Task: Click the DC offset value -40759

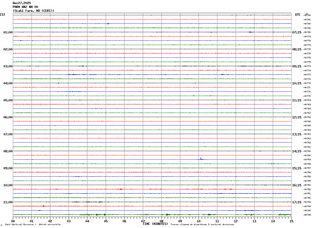Action: (x=307, y=160)
